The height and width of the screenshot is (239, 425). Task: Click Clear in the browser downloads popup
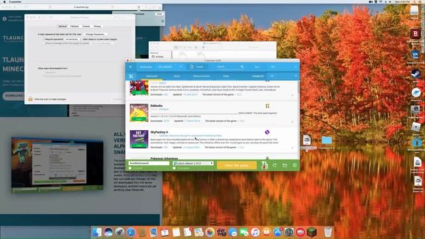click(x=159, y=14)
